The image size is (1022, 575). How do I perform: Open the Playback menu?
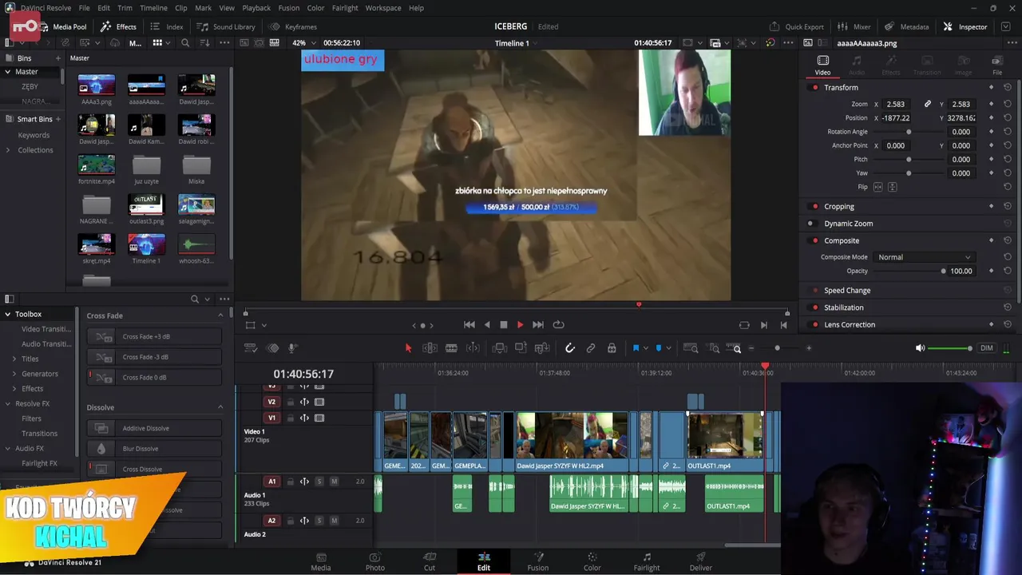click(x=256, y=8)
